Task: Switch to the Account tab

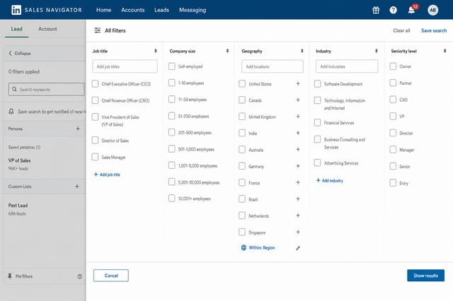Action: point(47,29)
